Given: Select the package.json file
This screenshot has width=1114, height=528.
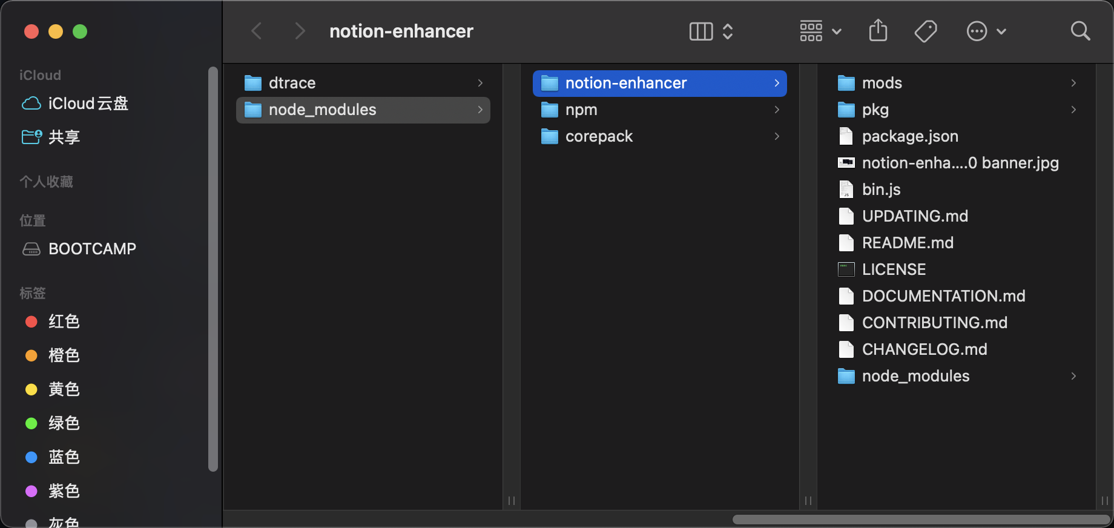Looking at the screenshot, I should point(957,136).
